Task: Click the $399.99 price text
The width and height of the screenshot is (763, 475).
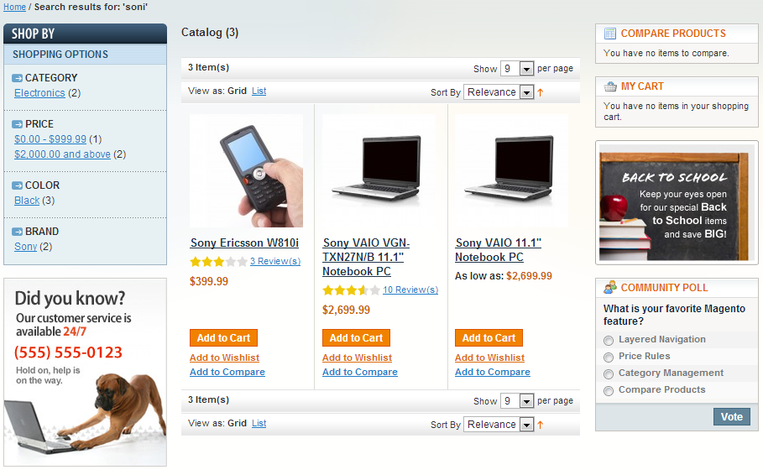Action: pos(209,281)
